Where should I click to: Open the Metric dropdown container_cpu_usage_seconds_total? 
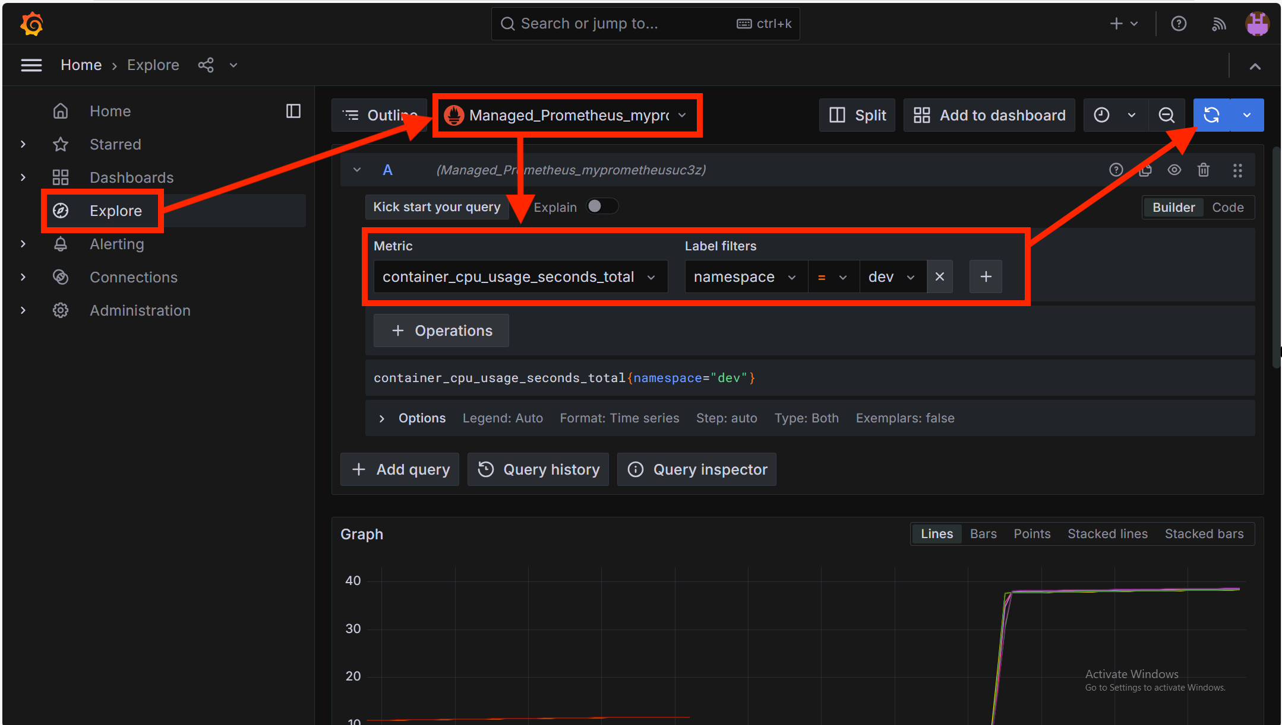point(520,276)
